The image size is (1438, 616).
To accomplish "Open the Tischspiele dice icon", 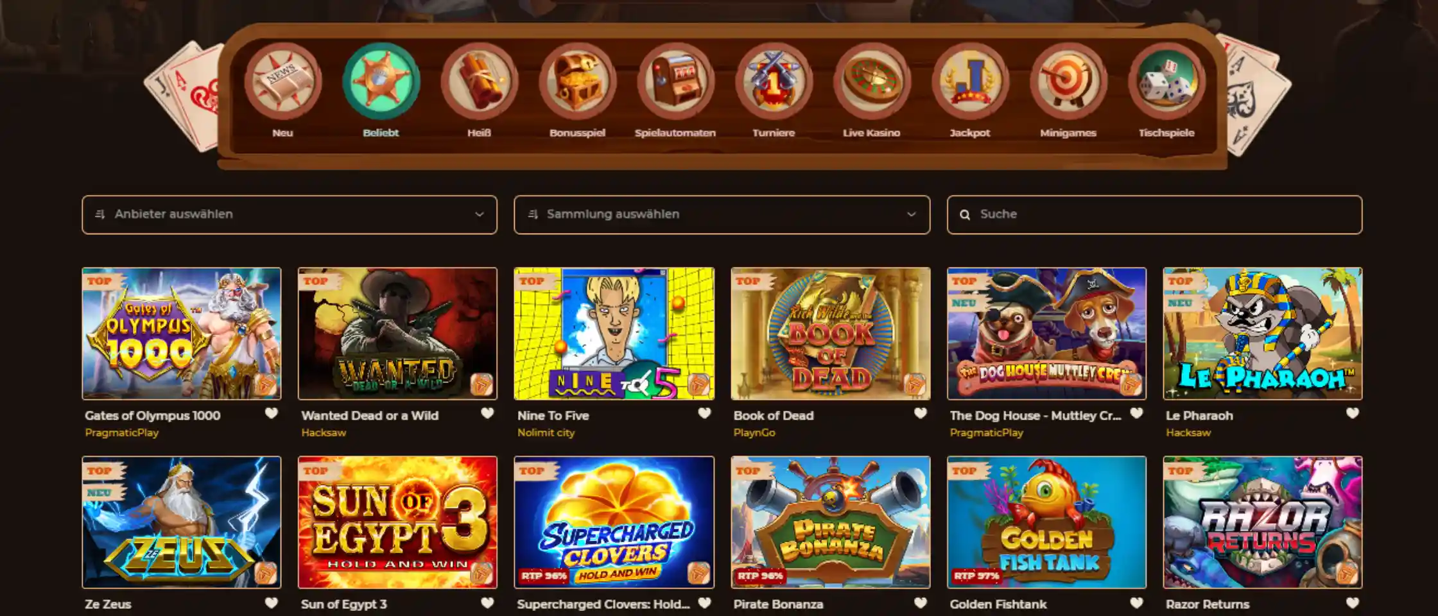I will 1166,81.
